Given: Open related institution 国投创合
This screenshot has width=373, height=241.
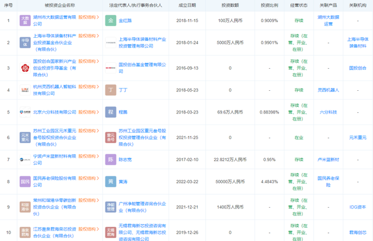Looking at the screenshot, I should point(358,68).
